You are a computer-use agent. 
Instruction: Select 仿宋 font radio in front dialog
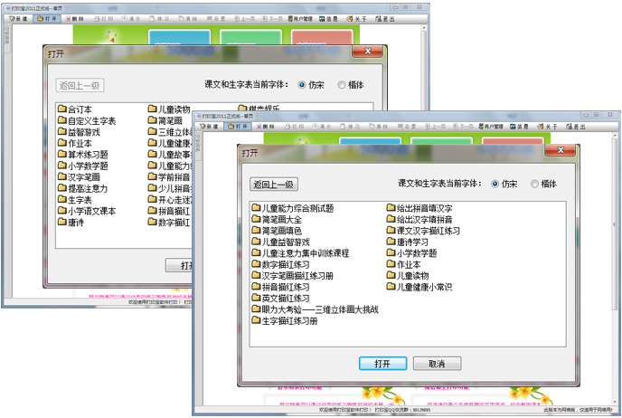pyautogui.click(x=495, y=184)
